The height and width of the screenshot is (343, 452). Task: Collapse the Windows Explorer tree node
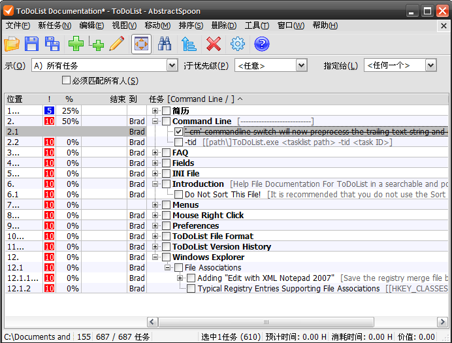point(155,257)
